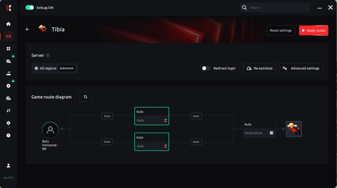Select the live connection signal sidebar icon
Image resolution: width=337 pixels, height=188 pixels.
point(8,36)
